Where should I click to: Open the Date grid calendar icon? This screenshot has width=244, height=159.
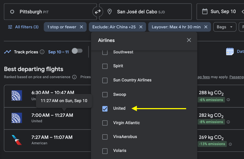click(230, 51)
